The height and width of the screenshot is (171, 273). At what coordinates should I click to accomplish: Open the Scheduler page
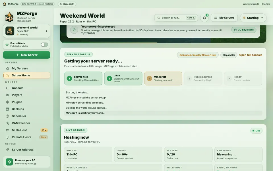[x=27, y=116]
